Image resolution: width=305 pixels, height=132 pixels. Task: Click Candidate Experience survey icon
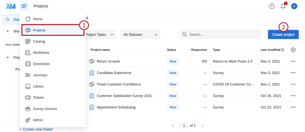tap(91, 73)
